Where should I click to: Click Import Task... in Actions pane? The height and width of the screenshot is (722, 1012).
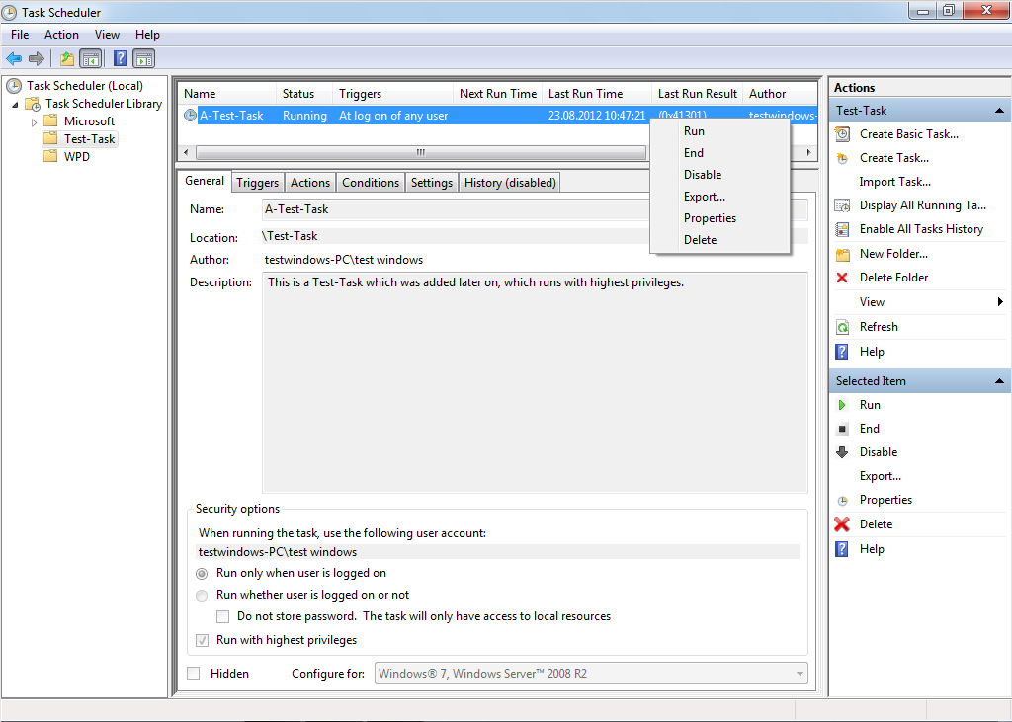coord(894,182)
